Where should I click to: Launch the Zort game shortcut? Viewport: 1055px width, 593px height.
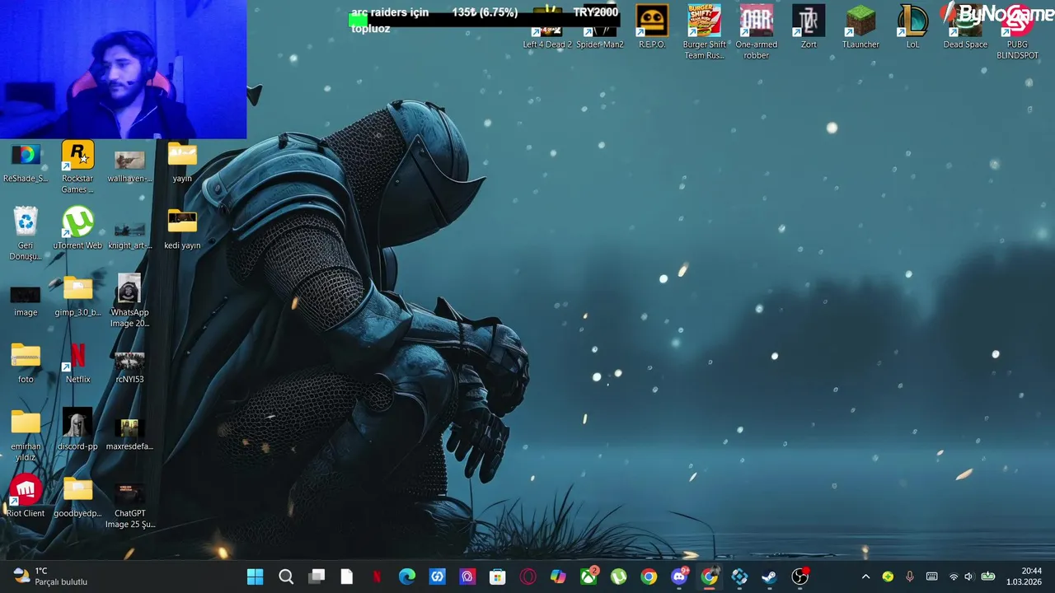click(x=809, y=27)
